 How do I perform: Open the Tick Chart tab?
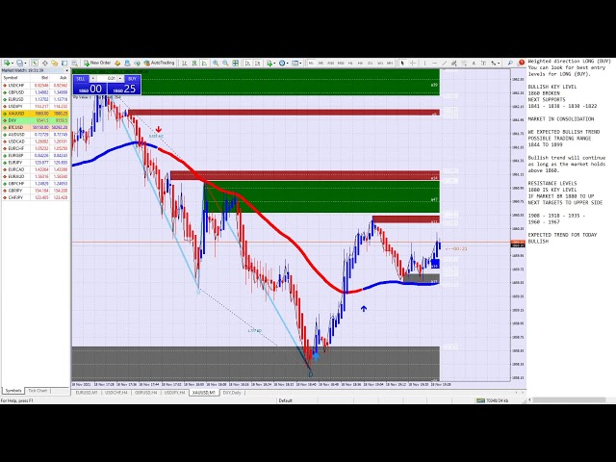tap(39, 391)
